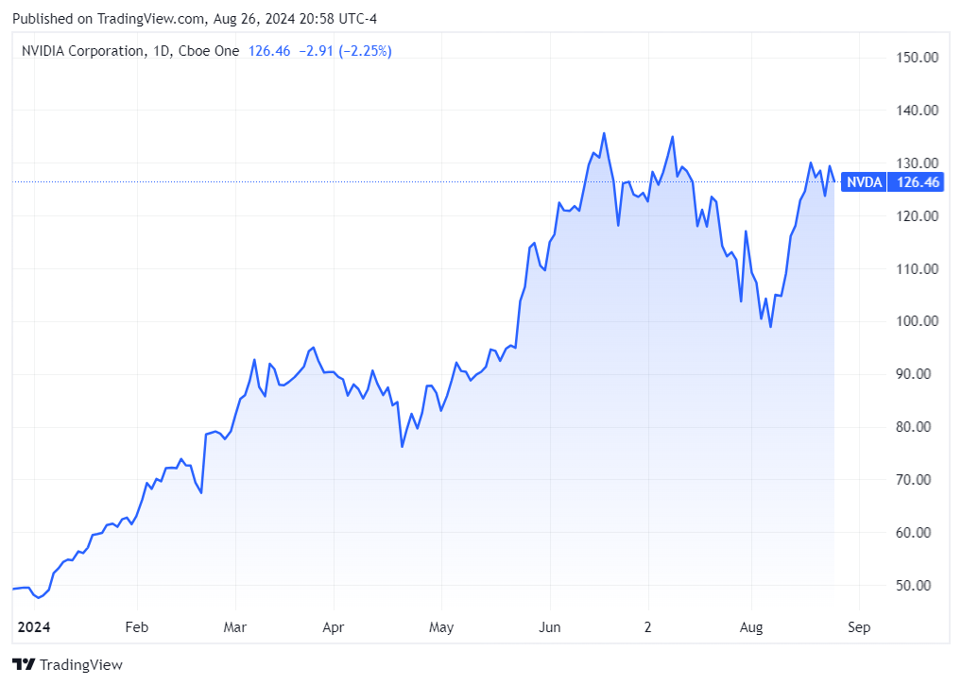The image size is (962, 685).
Task: Select the 120.00 price axis label
Action: coord(917,215)
